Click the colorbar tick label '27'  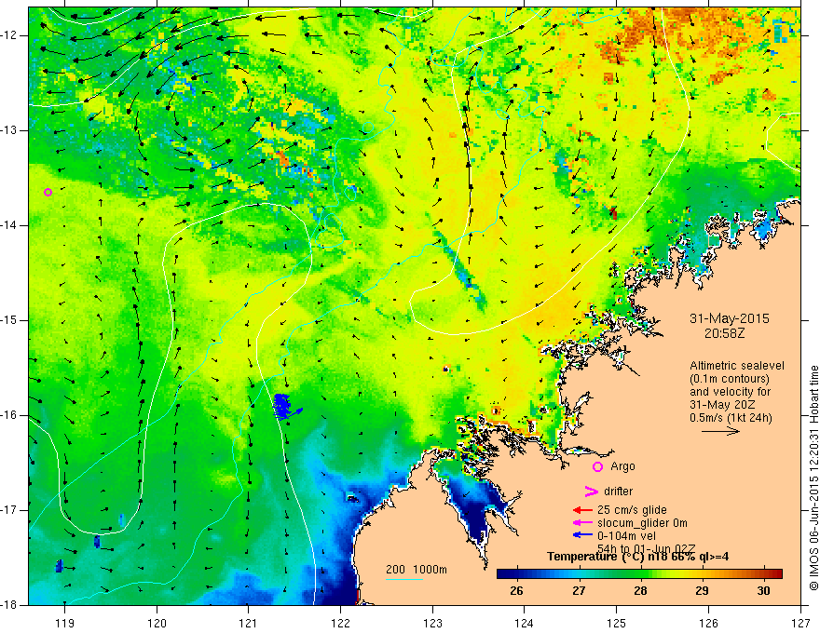click(579, 591)
